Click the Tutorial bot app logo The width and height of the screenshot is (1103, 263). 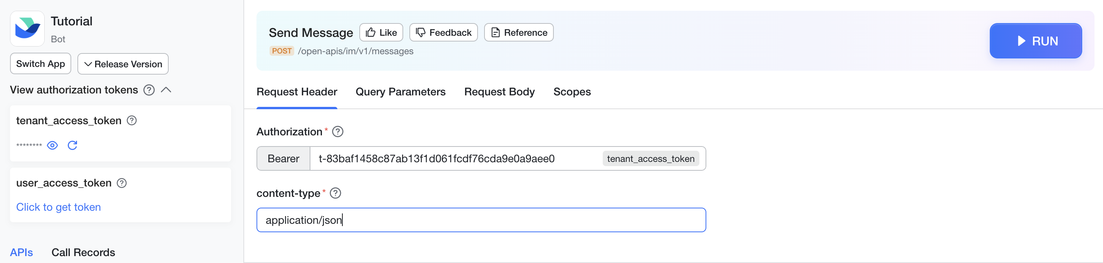point(27,29)
